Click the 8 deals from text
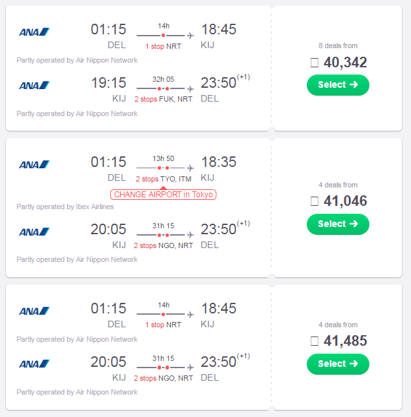 (338, 46)
